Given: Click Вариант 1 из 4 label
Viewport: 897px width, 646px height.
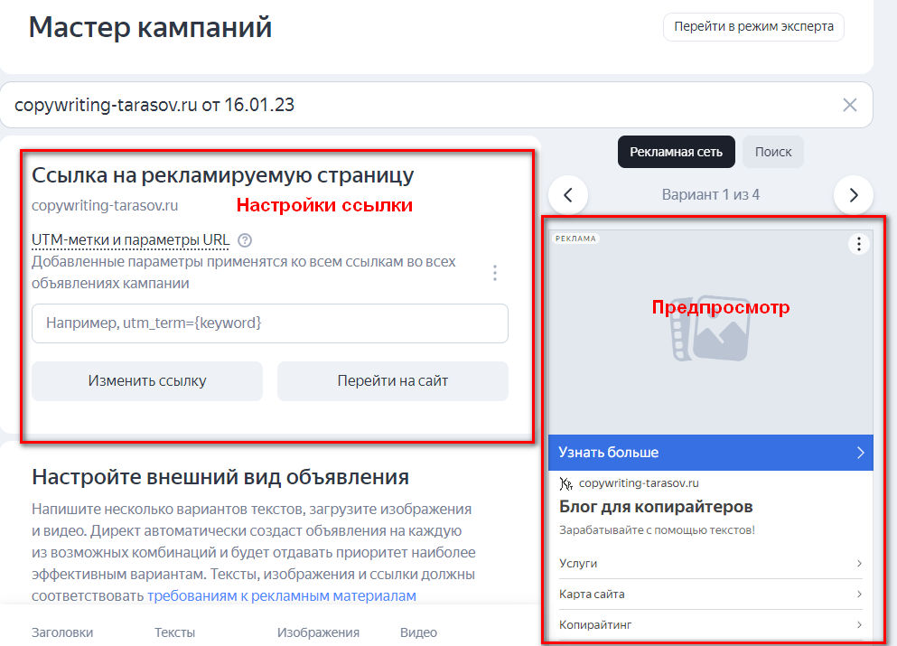Looking at the screenshot, I should [711, 195].
